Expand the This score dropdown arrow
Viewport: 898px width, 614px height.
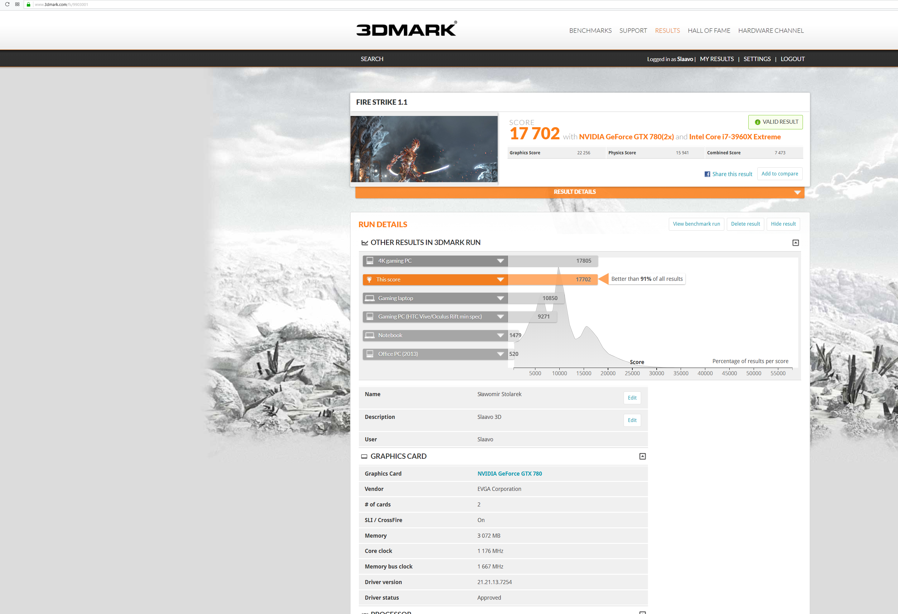click(x=500, y=280)
